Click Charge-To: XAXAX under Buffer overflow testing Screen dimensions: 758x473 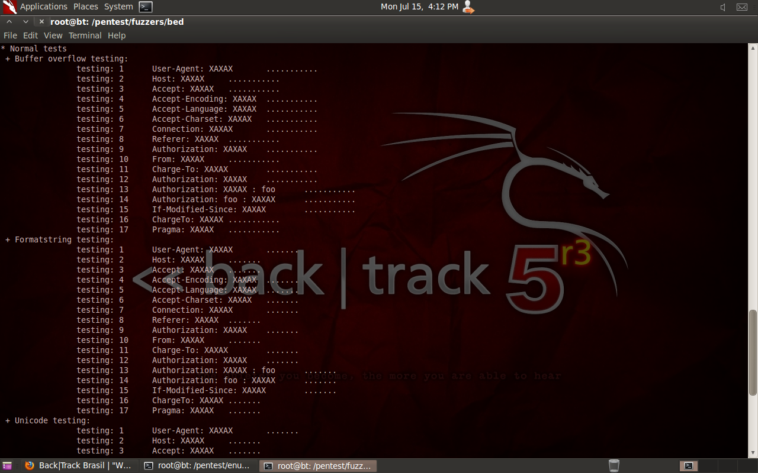click(x=190, y=169)
